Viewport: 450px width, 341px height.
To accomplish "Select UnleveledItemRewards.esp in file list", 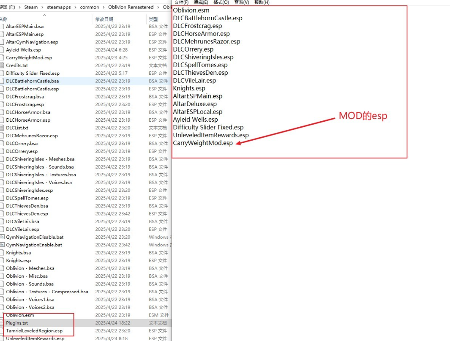I will (35, 338).
